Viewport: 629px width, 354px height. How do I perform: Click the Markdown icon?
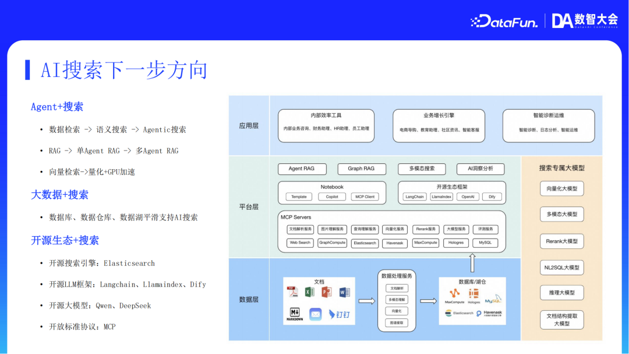coord(296,314)
